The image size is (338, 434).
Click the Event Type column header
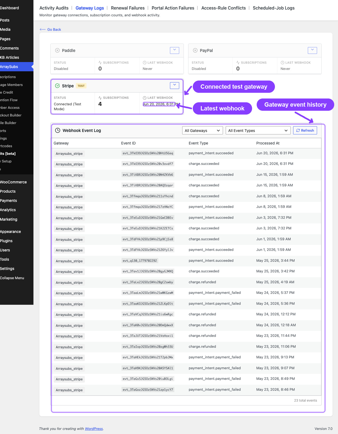[x=199, y=143]
